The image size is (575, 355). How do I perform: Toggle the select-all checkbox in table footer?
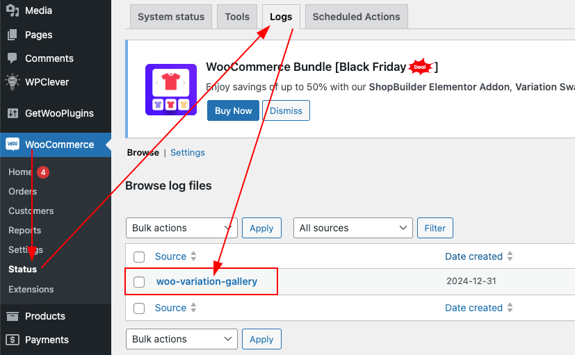coord(139,308)
